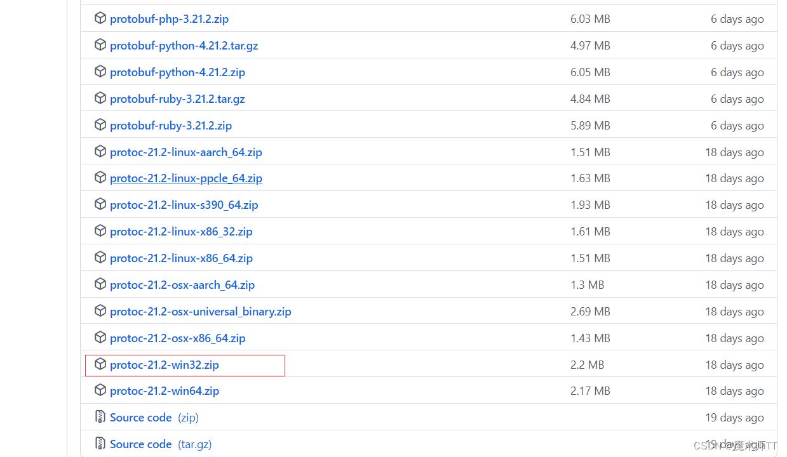Click the 1.61 MB size value
The image size is (787, 457).
pyautogui.click(x=590, y=232)
